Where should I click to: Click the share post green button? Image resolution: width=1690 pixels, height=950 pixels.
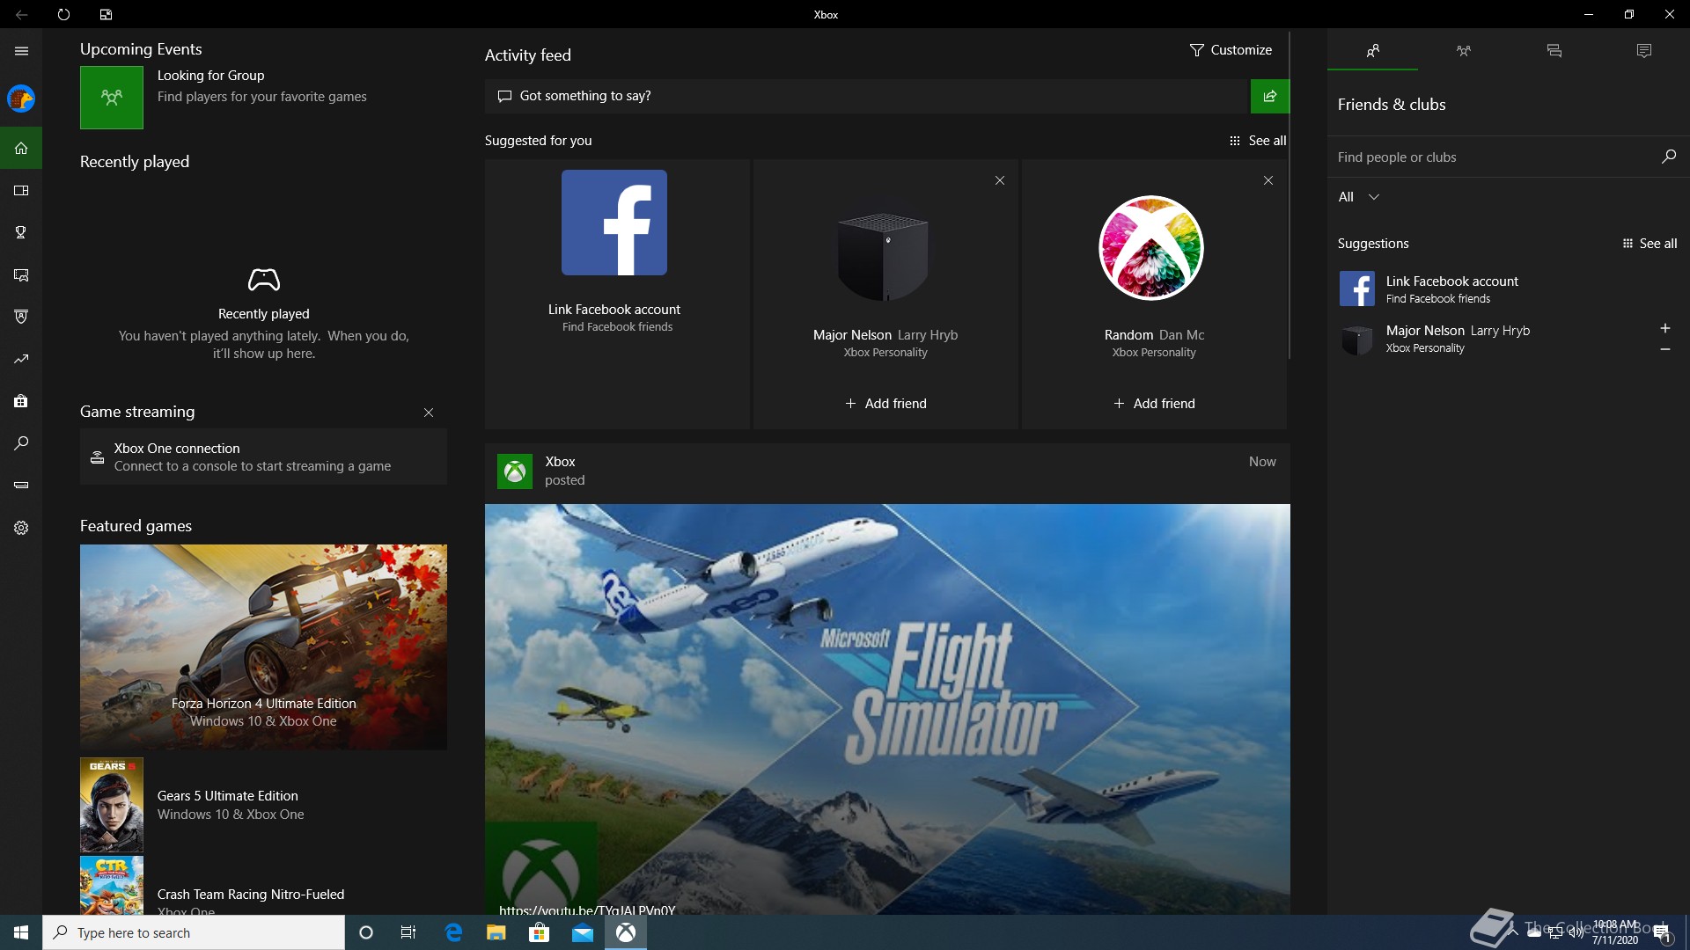click(1269, 96)
